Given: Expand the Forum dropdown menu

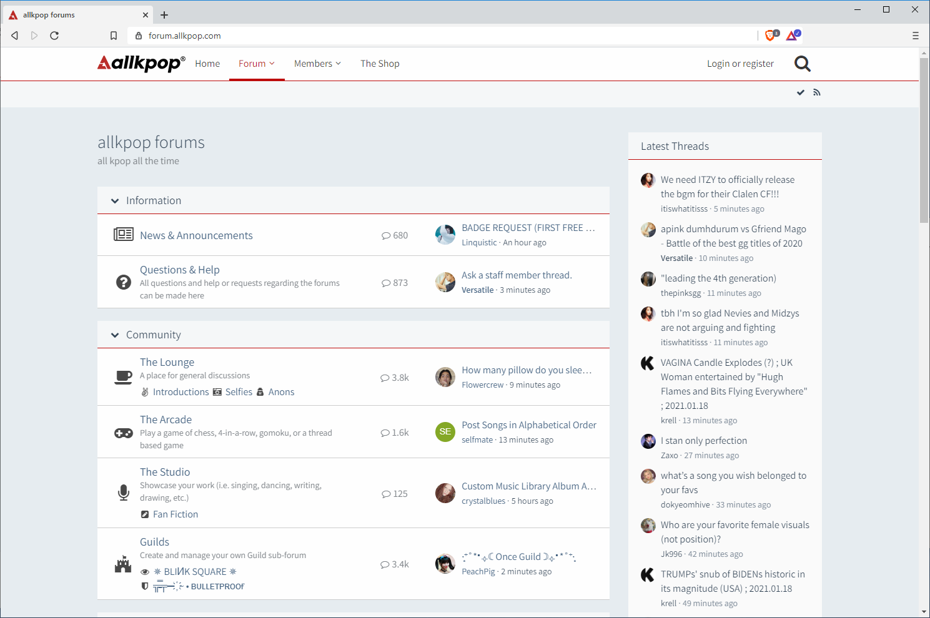Looking at the screenshot, I should [257, 64].
